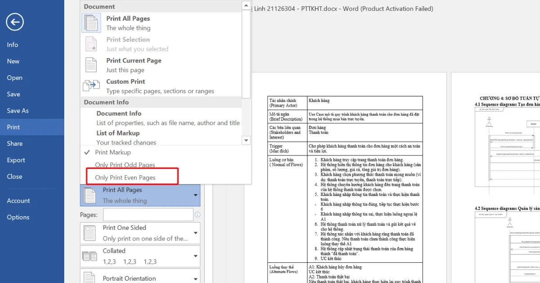Choose the Print Current Page icon
The width and height of the screenshot is (540, 283).
[x=91, y=65]
